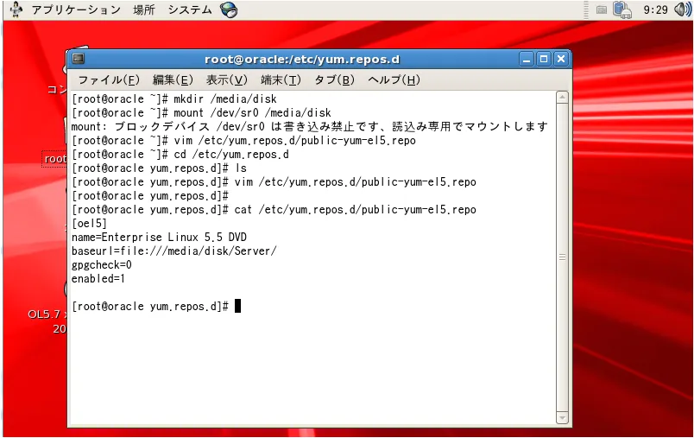Screen dimensions: 694x438
Task: Open the 端末(T) terminal menu
Action: click(281, 79)
